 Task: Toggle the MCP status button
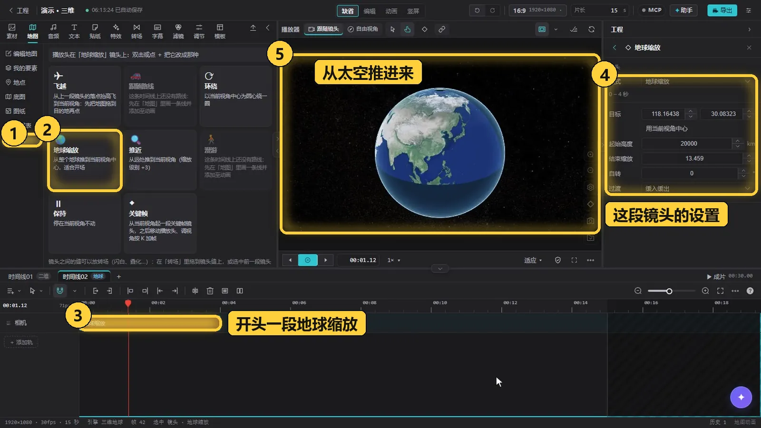(652, 10)
